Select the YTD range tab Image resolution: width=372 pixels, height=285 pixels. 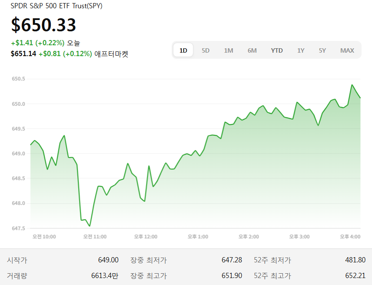tap(277, 50)
